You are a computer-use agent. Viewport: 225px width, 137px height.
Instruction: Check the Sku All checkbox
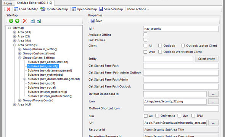146,116
